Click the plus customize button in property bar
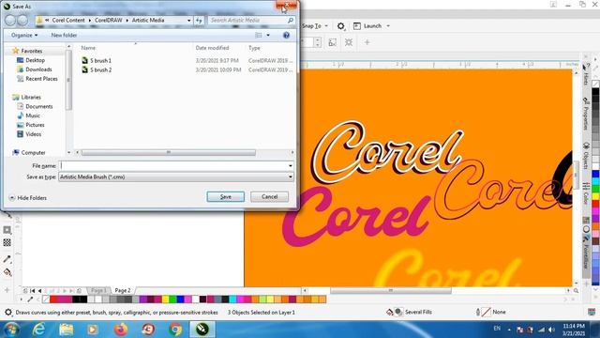 pyautogui.click(x=367, y=42)
